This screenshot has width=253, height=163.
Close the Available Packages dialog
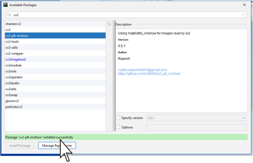pyautogui.click(x=244, y=5)
